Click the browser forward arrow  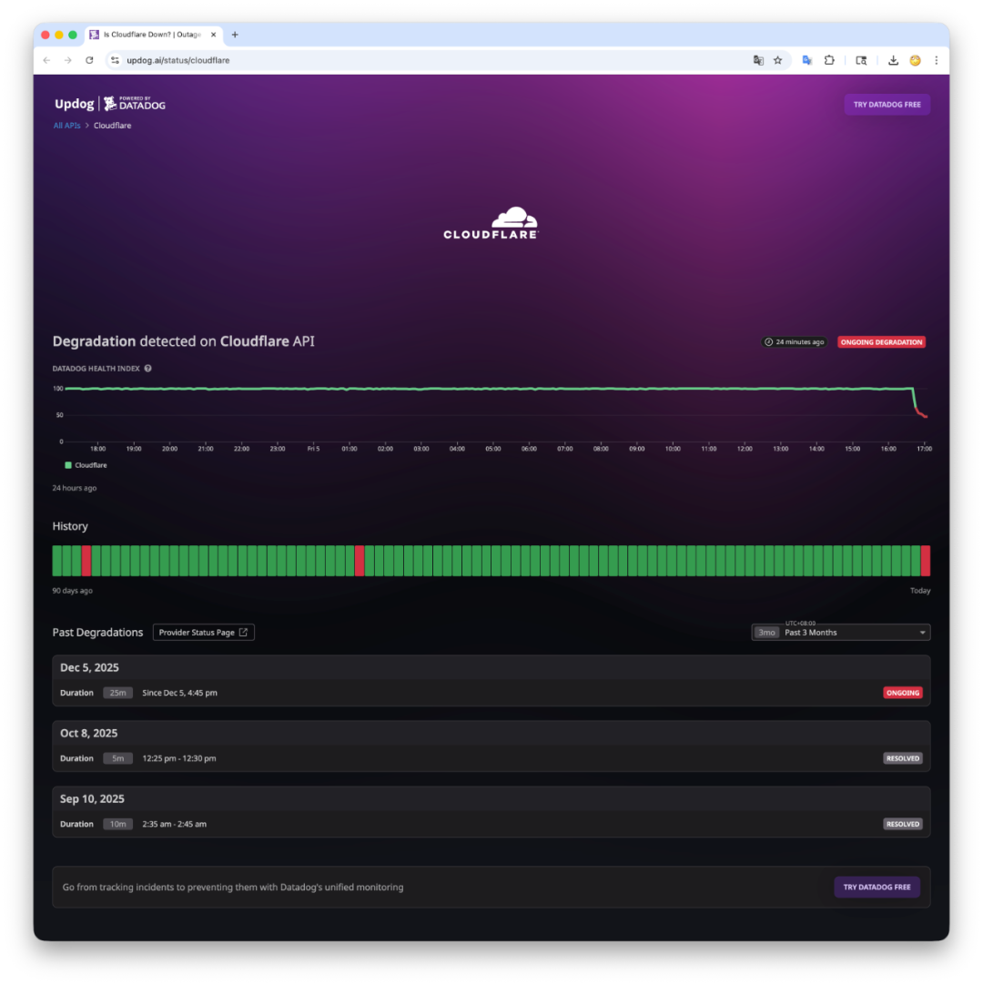(68, 60)
